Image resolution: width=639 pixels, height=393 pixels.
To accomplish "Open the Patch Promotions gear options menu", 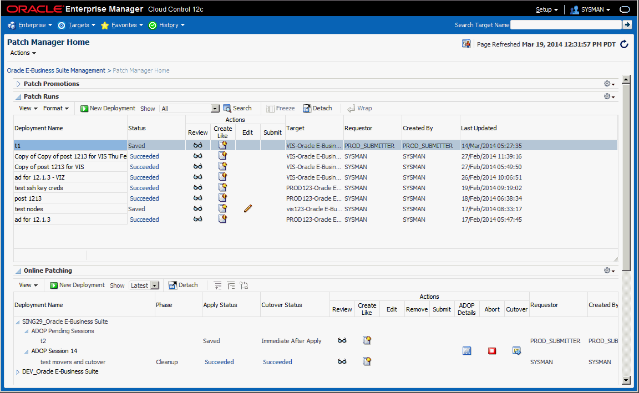I will [x=609, y=84].
